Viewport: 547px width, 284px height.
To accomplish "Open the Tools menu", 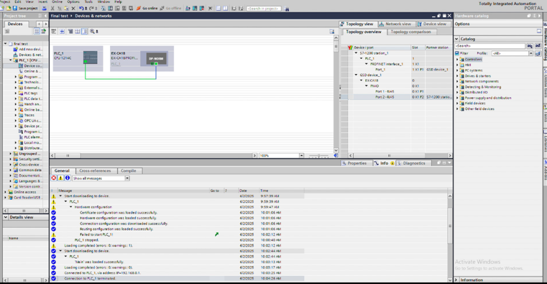I will [x=89, y=2].
